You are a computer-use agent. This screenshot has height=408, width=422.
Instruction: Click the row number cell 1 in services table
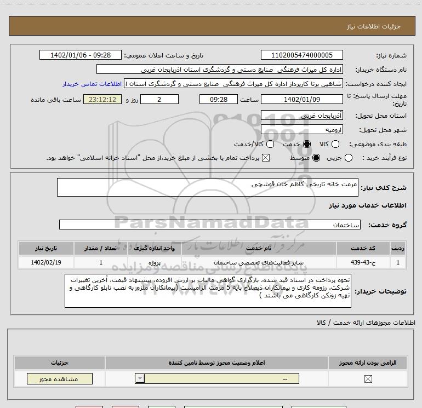(x=398, y=262)
